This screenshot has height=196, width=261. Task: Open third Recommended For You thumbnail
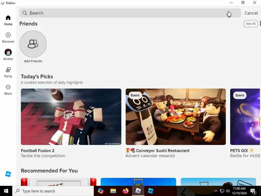[218, 182]
